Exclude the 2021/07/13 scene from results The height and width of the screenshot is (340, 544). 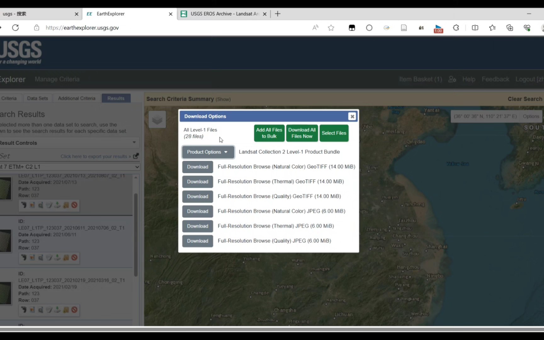pos(74,205)
